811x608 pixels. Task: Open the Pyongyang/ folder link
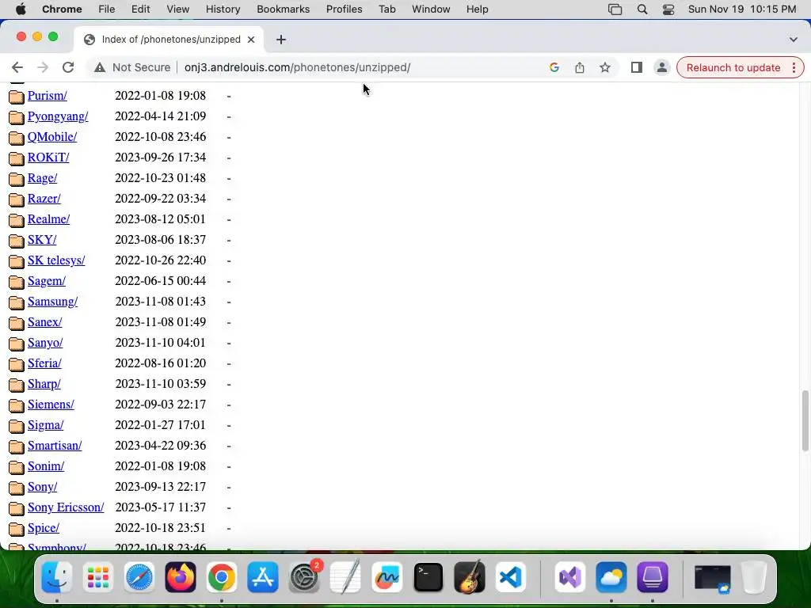point(57,116)
